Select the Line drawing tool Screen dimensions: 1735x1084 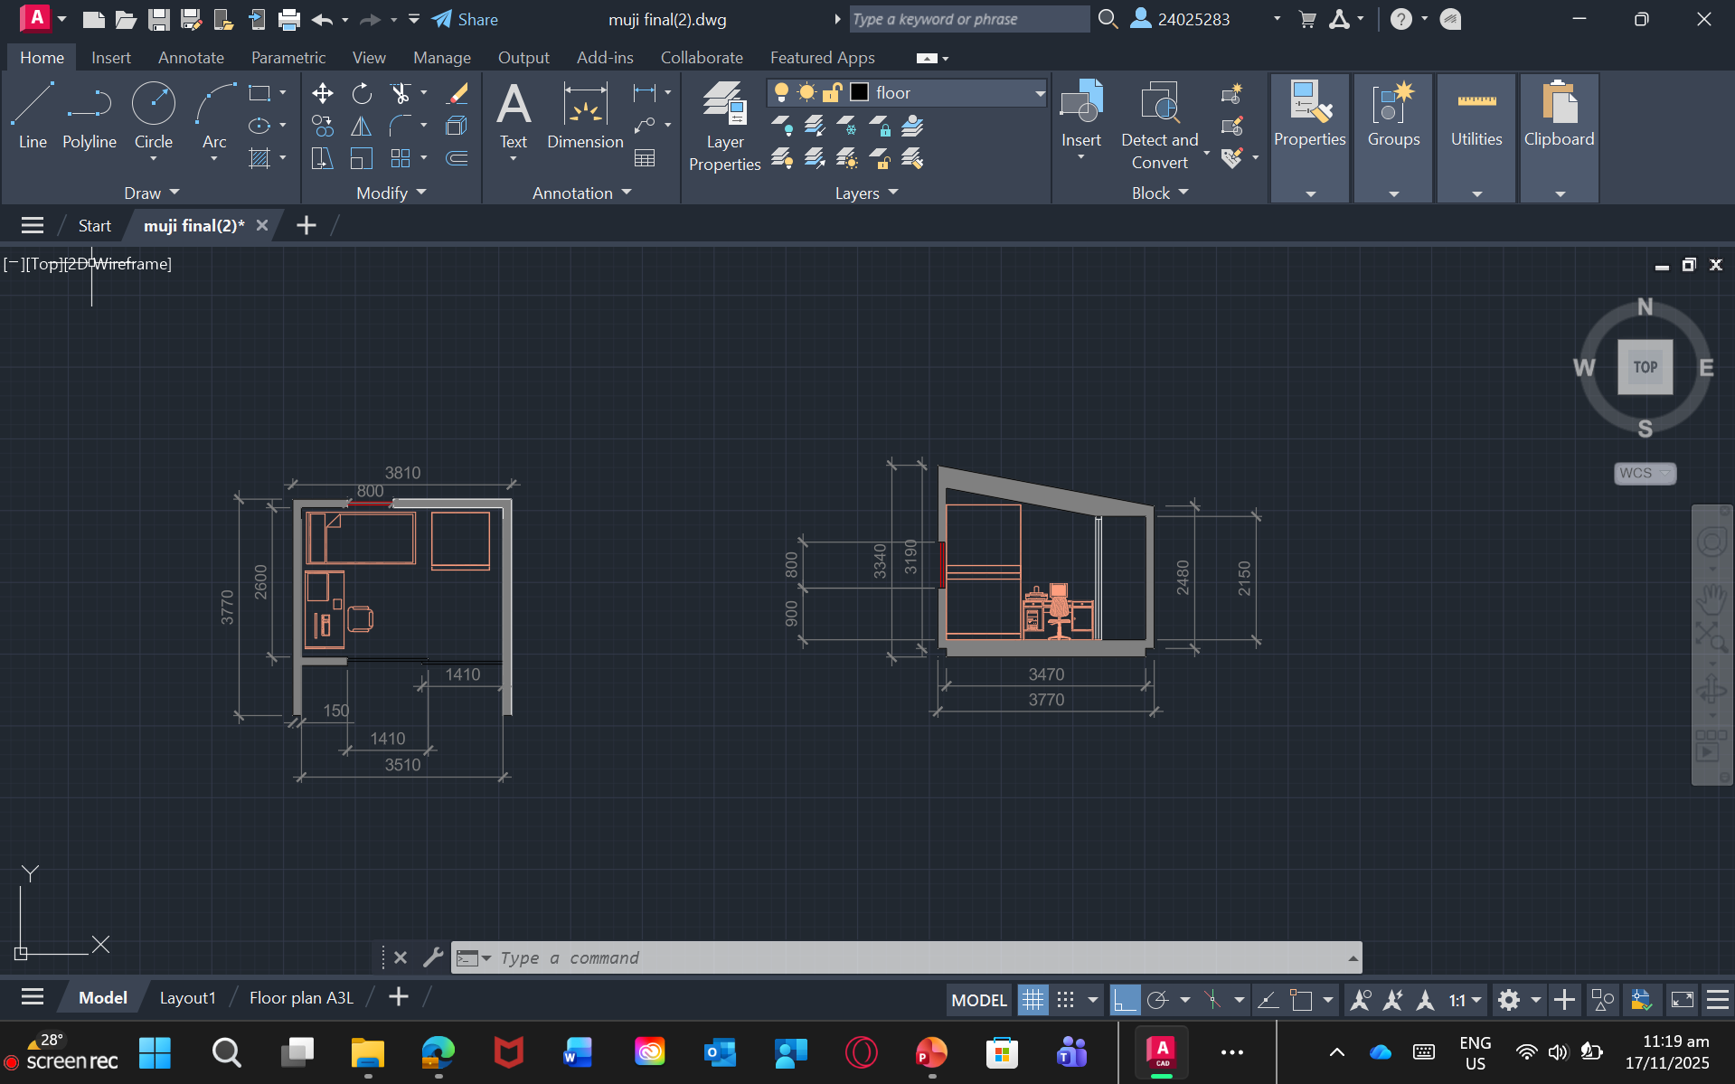[x=33, y=115]
